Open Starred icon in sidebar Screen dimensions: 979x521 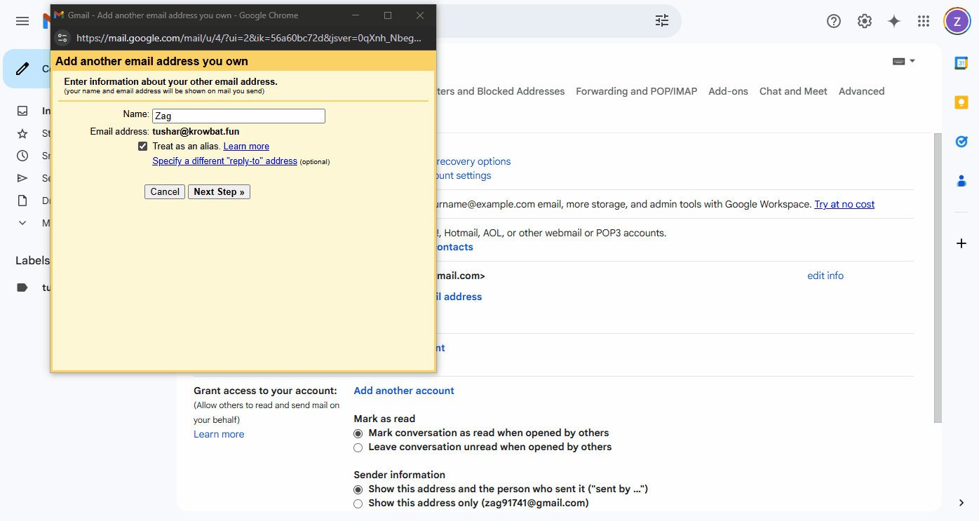22,133
